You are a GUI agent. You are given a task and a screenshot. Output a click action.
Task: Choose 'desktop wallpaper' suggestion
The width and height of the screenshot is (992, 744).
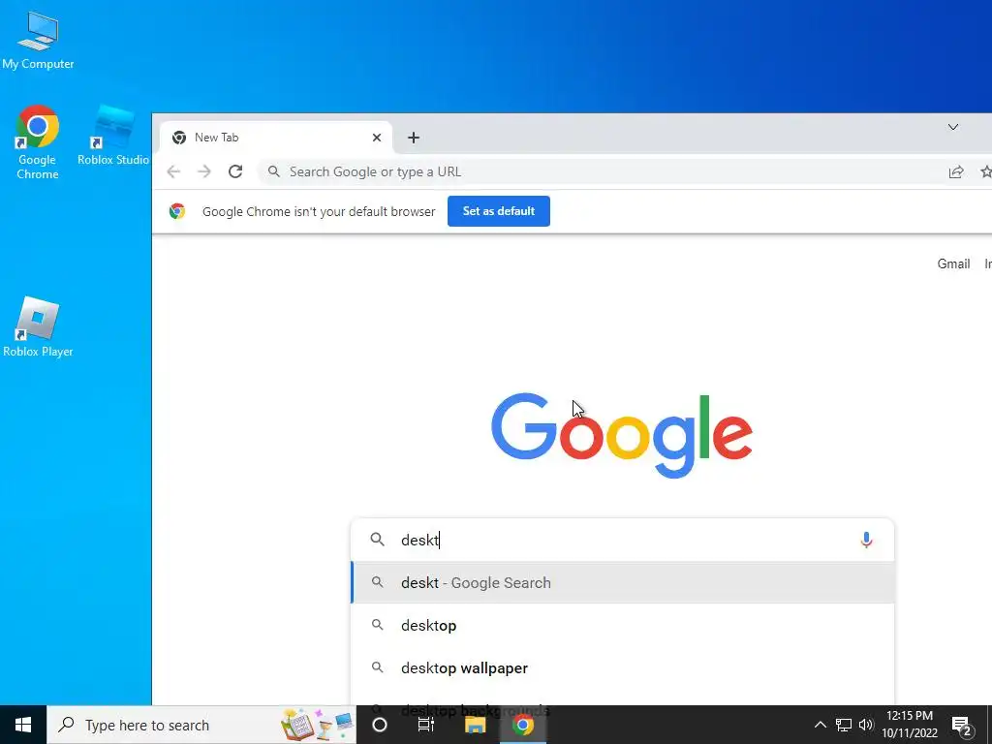[623, 668]
